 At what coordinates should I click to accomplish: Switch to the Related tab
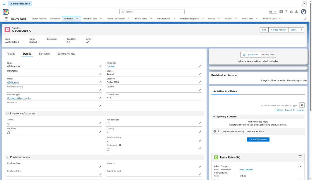11,54
